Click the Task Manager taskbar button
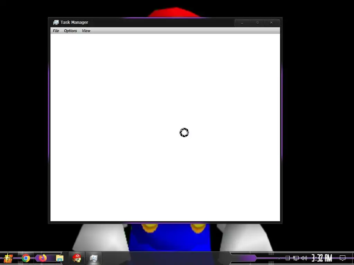 [x=93, y=258]
